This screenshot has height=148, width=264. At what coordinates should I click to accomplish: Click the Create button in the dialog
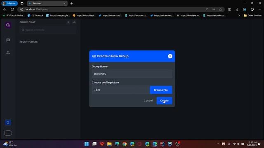click(x=164, y=100)
